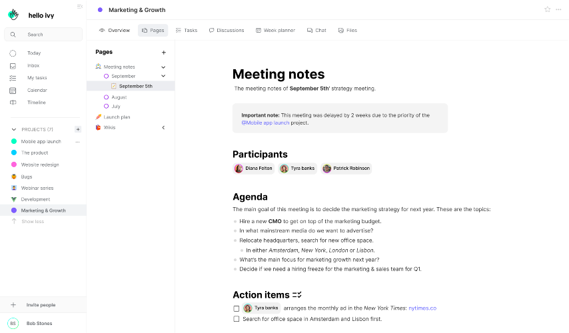The image size is (569, 333).
Task: Follow the nytimes.co link
Action: point(422,308)
